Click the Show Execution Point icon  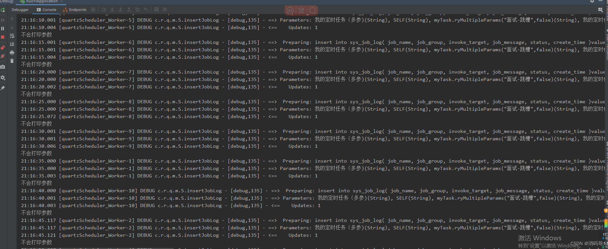pos(93,10)
